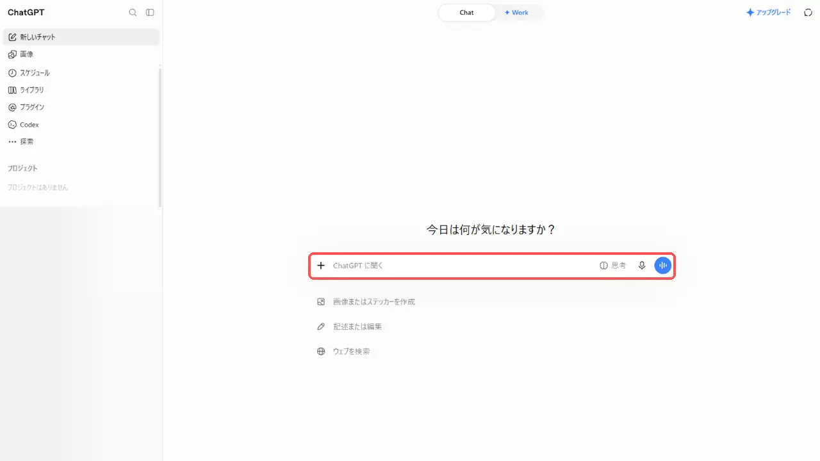This screenshot has width=820, height=461.
Task: Start voice mode with blue waveform button
Action: (x=663, y=265)
